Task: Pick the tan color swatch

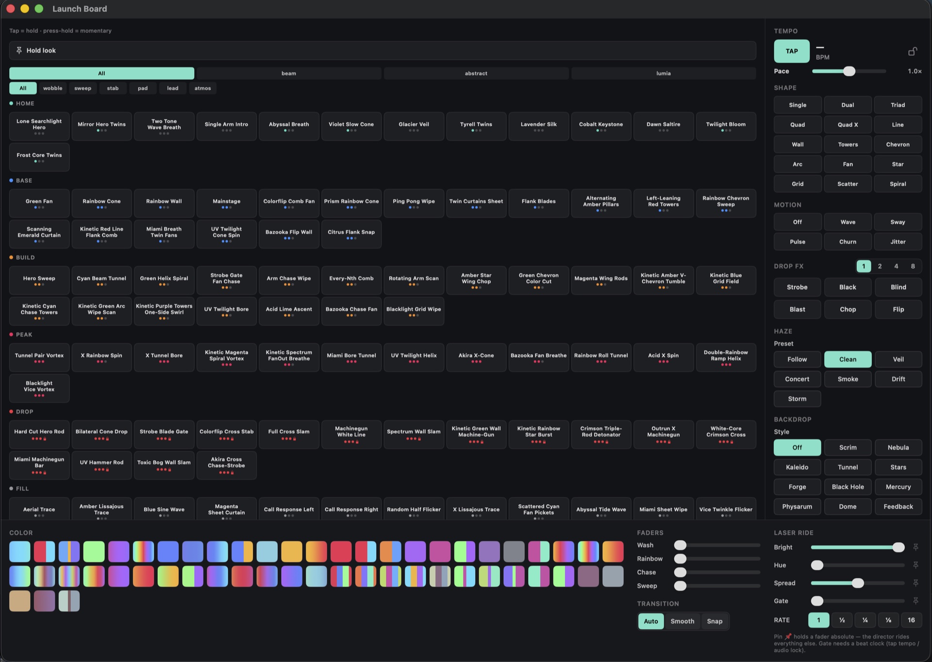Action: (x=20, y=601)
